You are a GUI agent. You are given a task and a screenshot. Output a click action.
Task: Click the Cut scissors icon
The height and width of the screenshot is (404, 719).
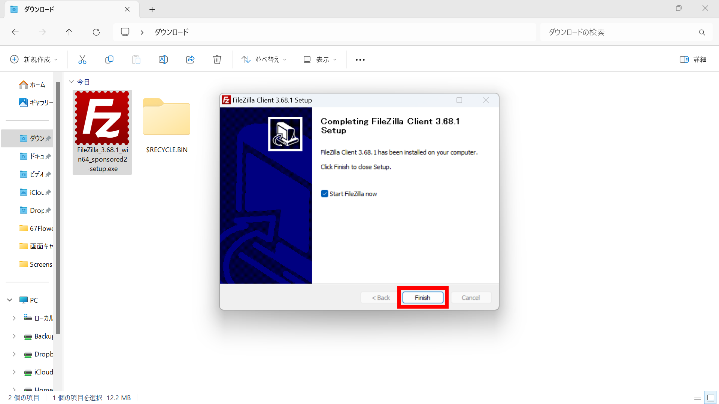[x=82, y=59]
